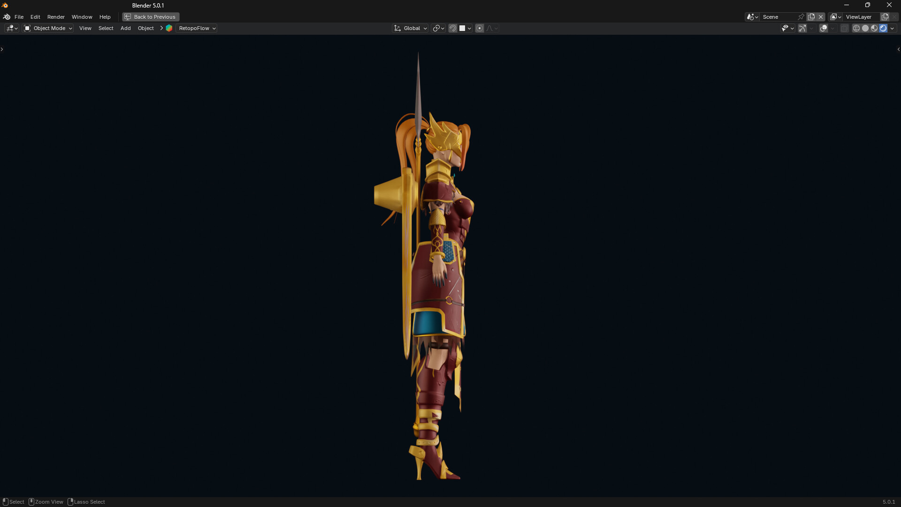Toggle proportional editing button

click(x=480, y=28)
